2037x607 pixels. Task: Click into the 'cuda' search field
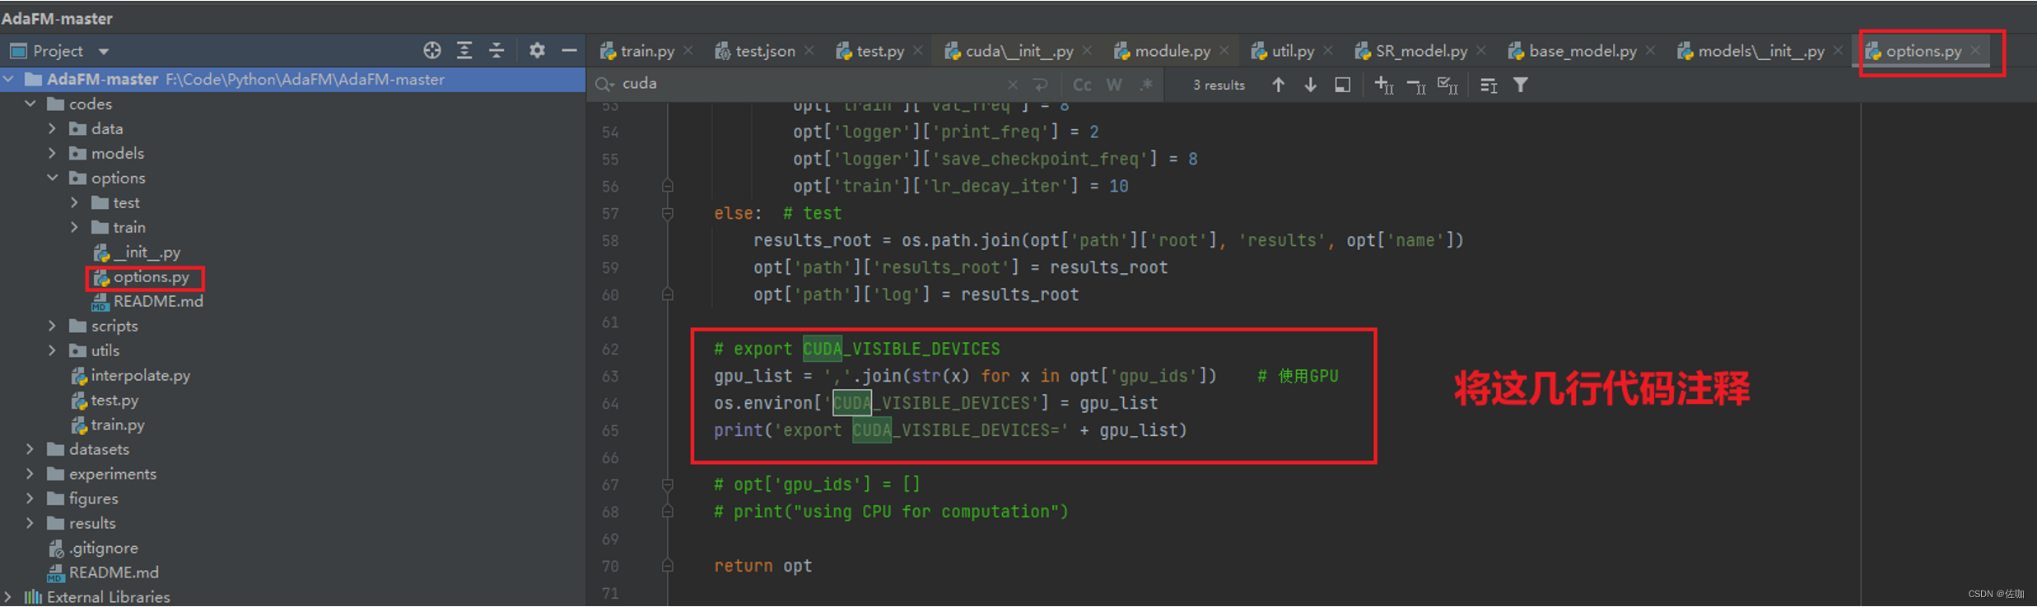coord(811,84)
